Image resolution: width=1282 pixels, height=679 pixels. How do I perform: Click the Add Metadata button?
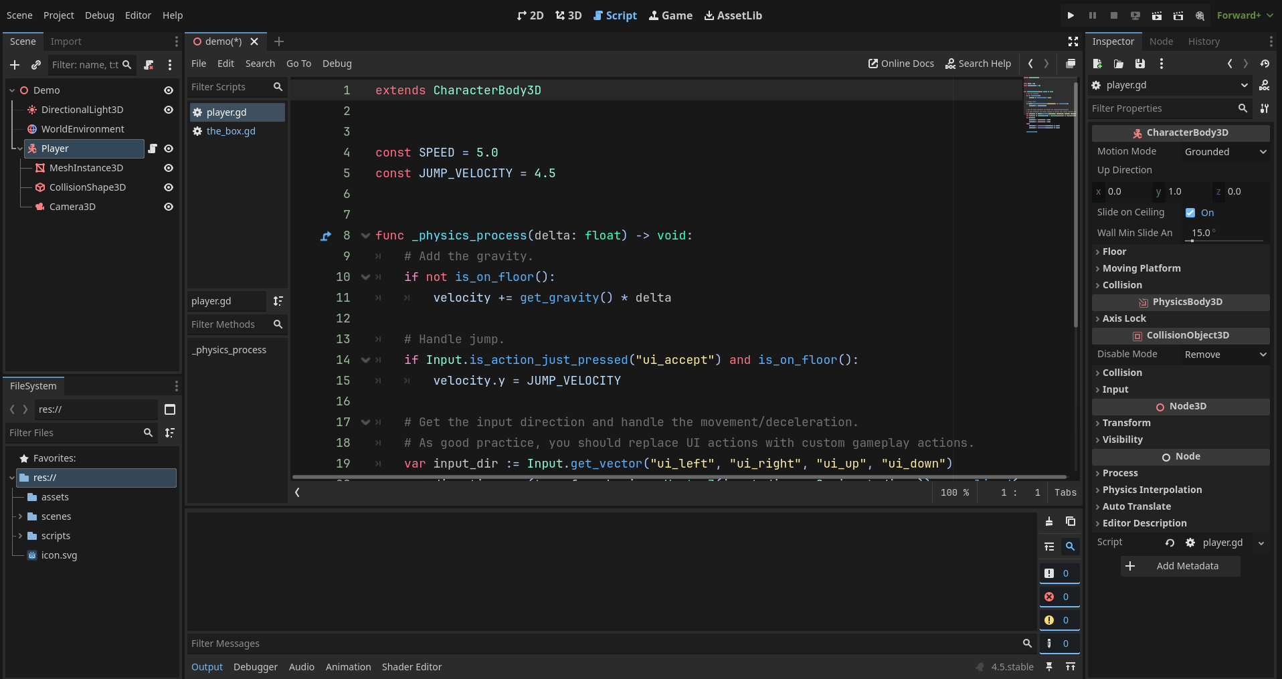1180,566
